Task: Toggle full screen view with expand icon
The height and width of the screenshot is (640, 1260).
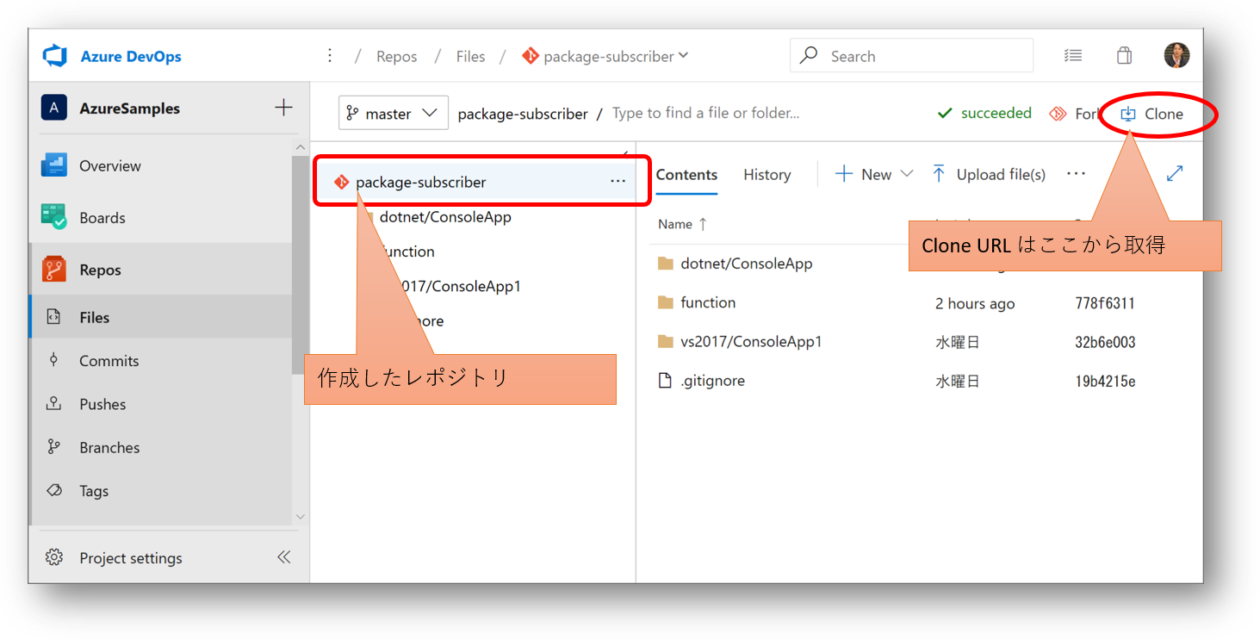Action: pyautogui.click(x=1175, y=173)
